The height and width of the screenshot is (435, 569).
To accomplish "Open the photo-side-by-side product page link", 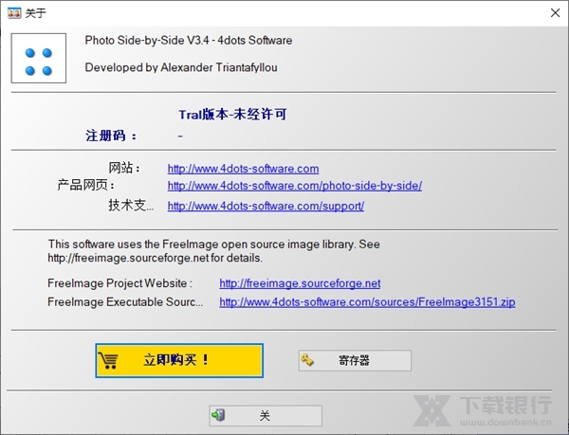I will click(x=295, y=186).
